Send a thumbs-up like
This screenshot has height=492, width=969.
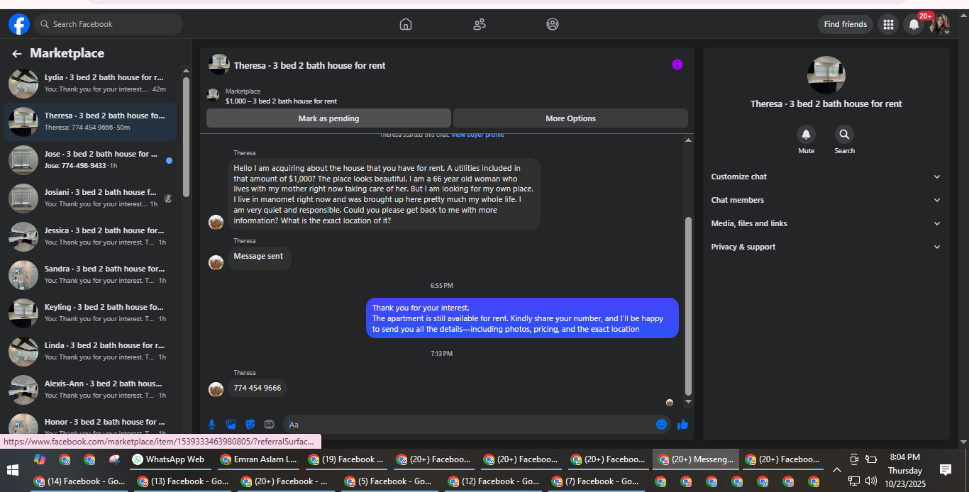(x=682, y=424)
